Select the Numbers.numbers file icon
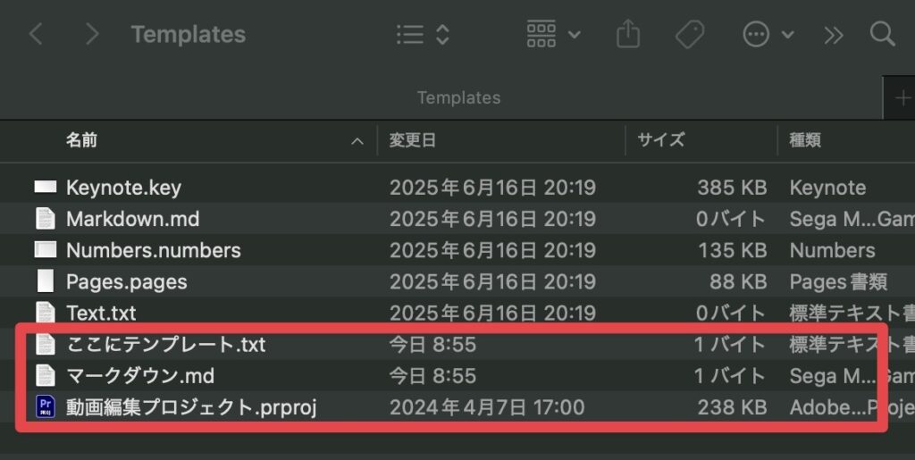 (x=46, y=250)
